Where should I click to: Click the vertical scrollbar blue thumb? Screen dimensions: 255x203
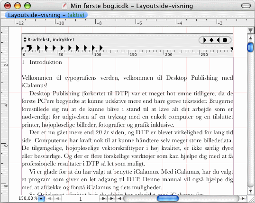250,47
